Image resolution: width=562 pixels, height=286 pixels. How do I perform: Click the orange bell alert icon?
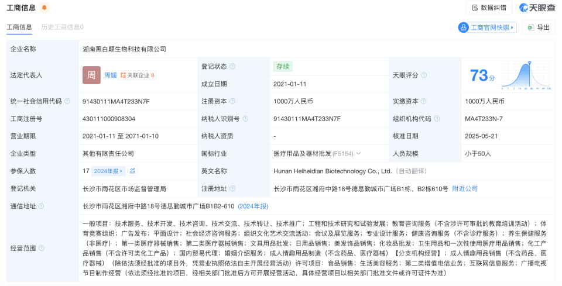coord(44,8)
